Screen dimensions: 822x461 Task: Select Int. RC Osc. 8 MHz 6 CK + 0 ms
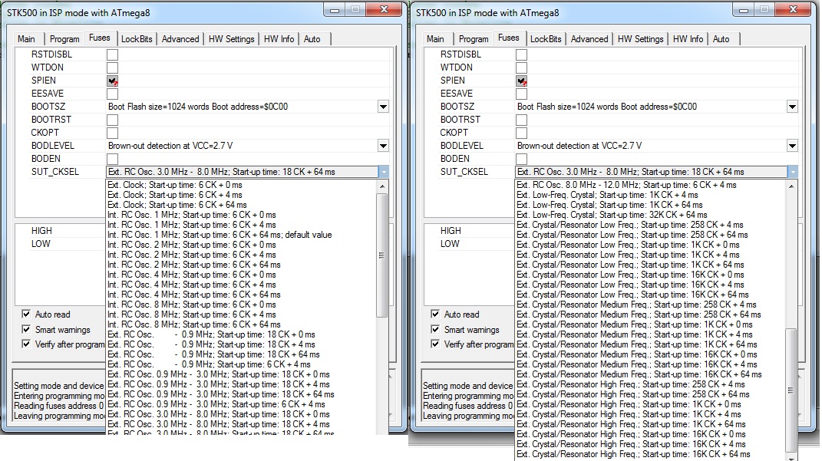click(x=191, y=305)
